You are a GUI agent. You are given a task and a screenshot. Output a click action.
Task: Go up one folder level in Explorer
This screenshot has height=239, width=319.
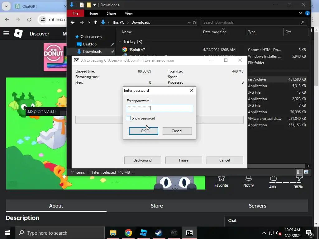(96, 22)
